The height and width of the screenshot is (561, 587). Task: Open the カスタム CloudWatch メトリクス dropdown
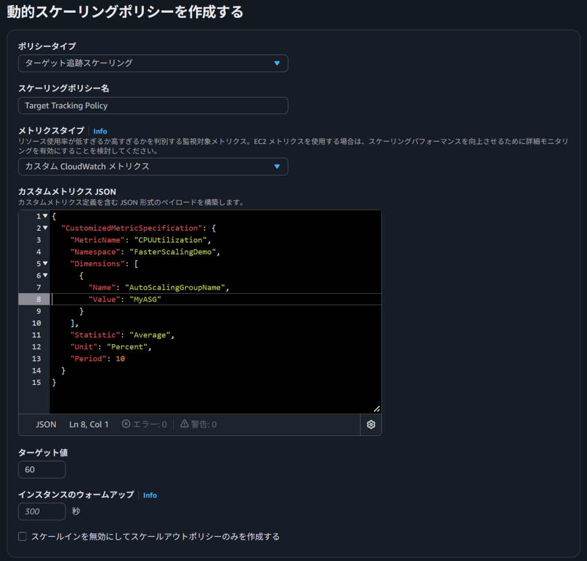point(152,167)
